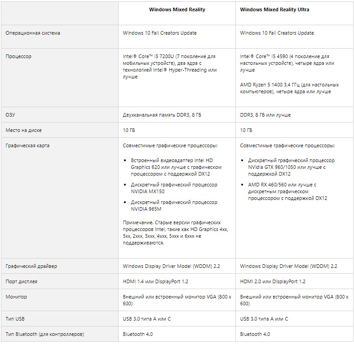Select the "Операционная система" row label
This screenshot has width=354, height=344.
(x=33, y=33)
